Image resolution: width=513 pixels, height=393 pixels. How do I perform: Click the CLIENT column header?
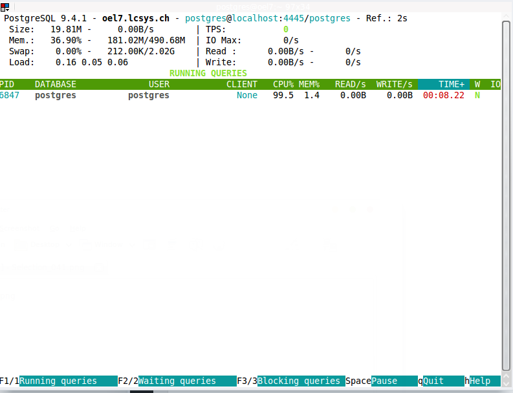[242, 84]
